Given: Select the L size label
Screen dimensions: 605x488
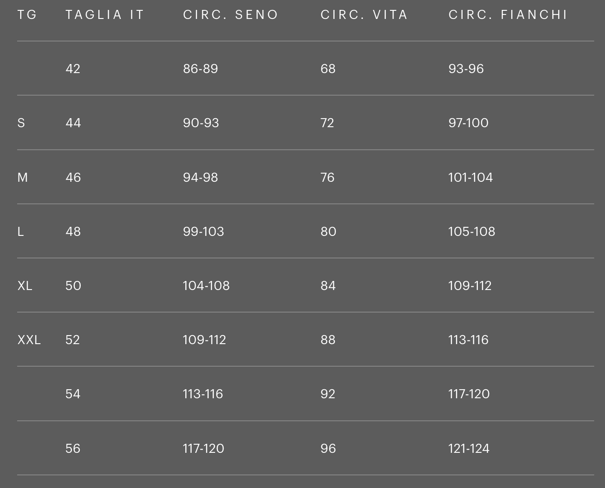Looking at the screenshot, I should [x=20, y=232].
